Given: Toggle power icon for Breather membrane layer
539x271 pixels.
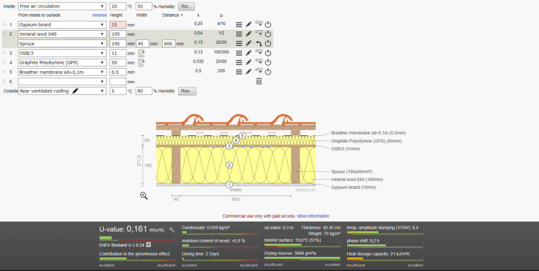Looking at the screenshot, I should 268,72.
